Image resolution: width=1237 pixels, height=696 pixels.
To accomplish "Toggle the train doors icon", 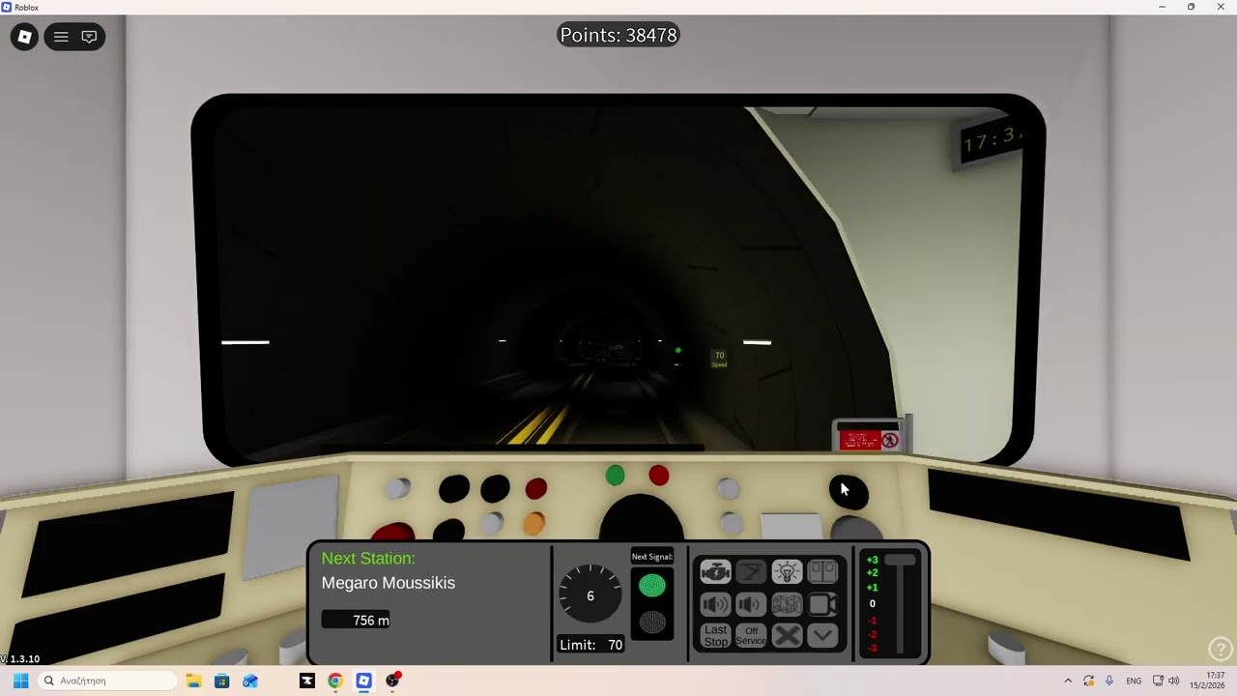I will click(x=822, y=572).
